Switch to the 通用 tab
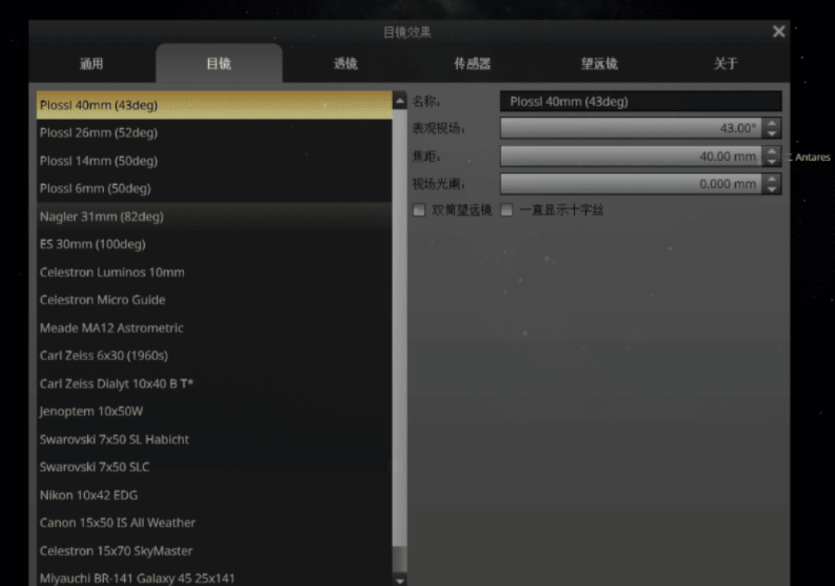 [91, 64]
